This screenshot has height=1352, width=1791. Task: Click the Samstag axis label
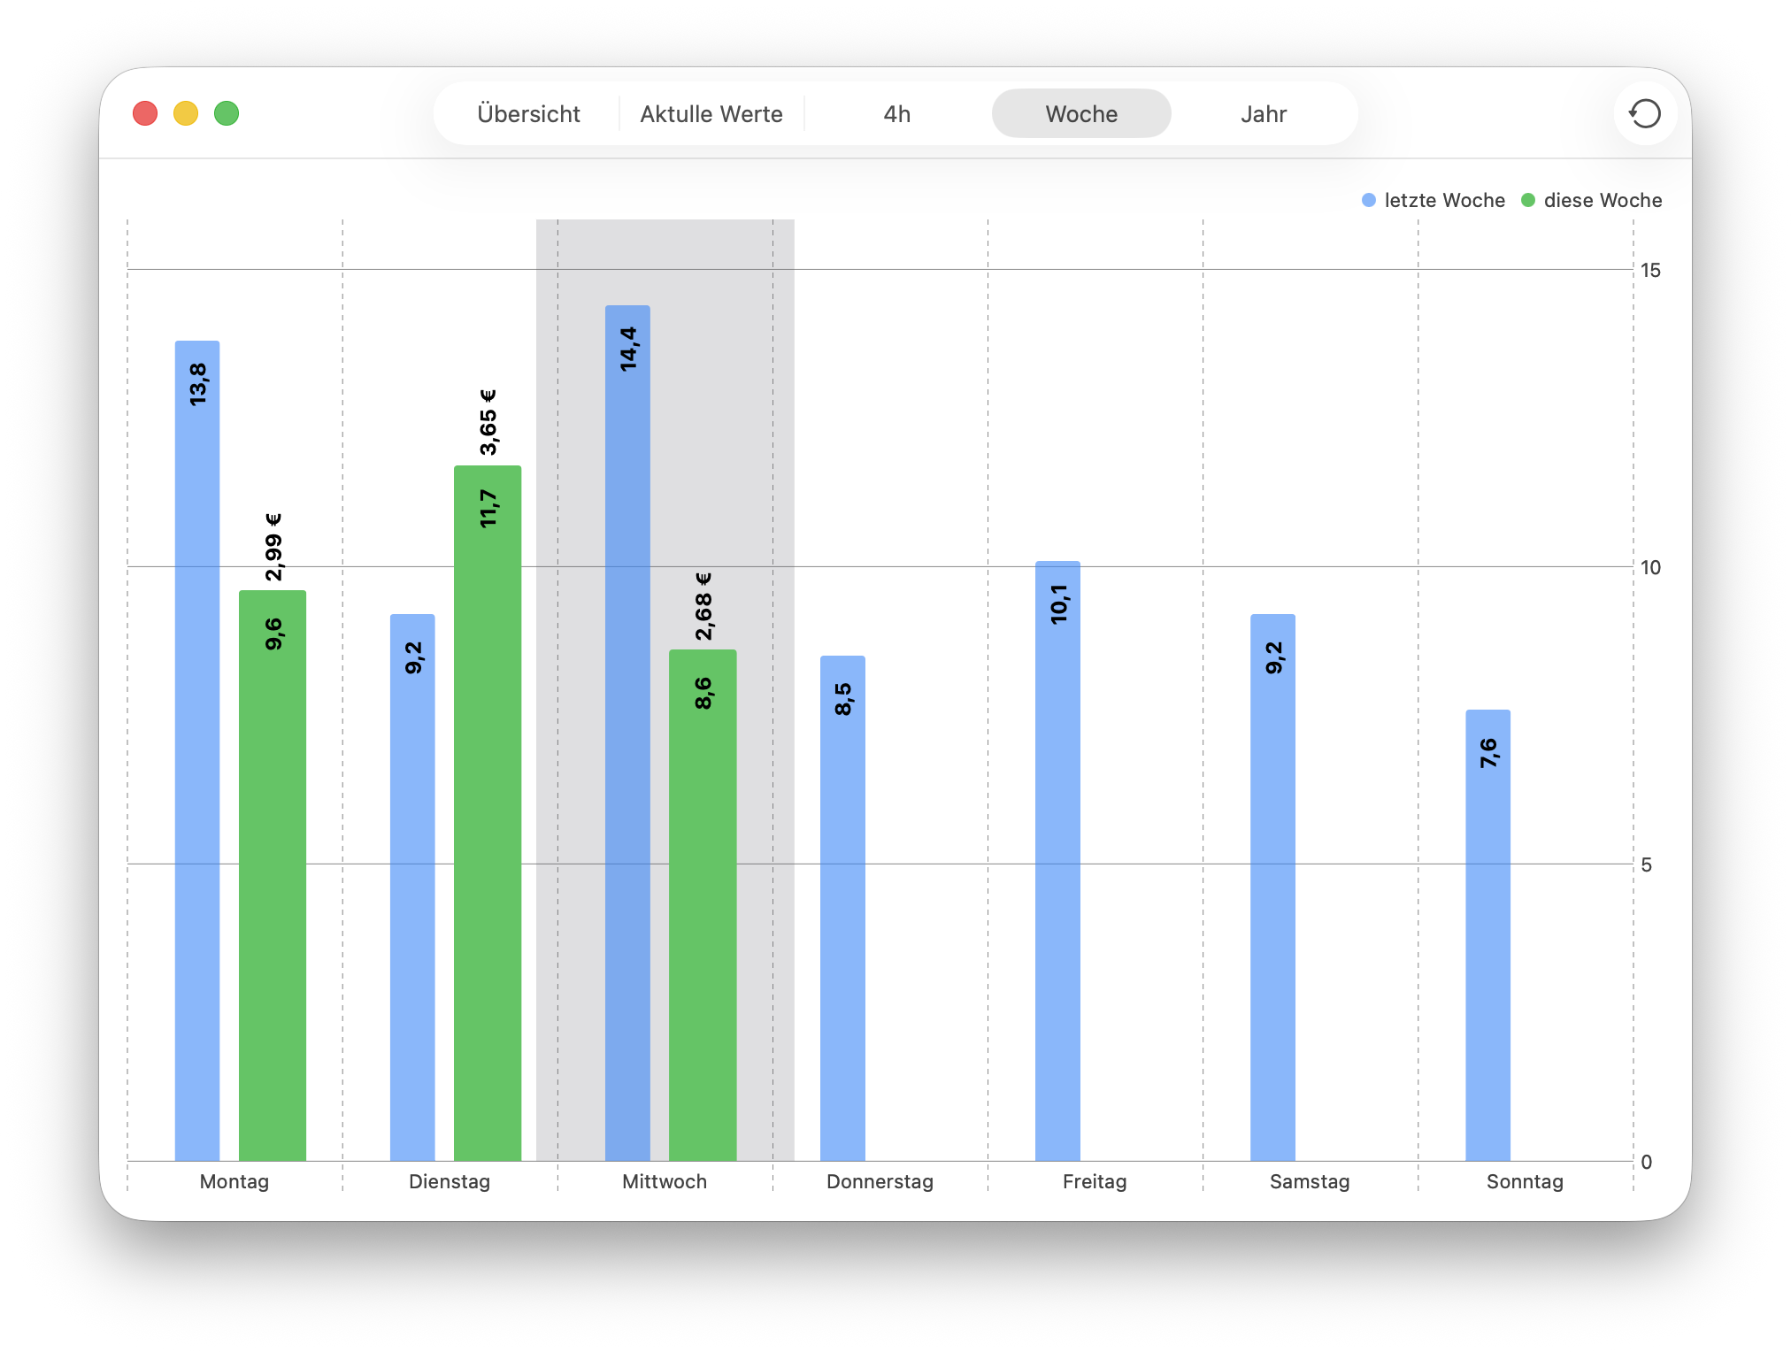pos(1310,1181)
